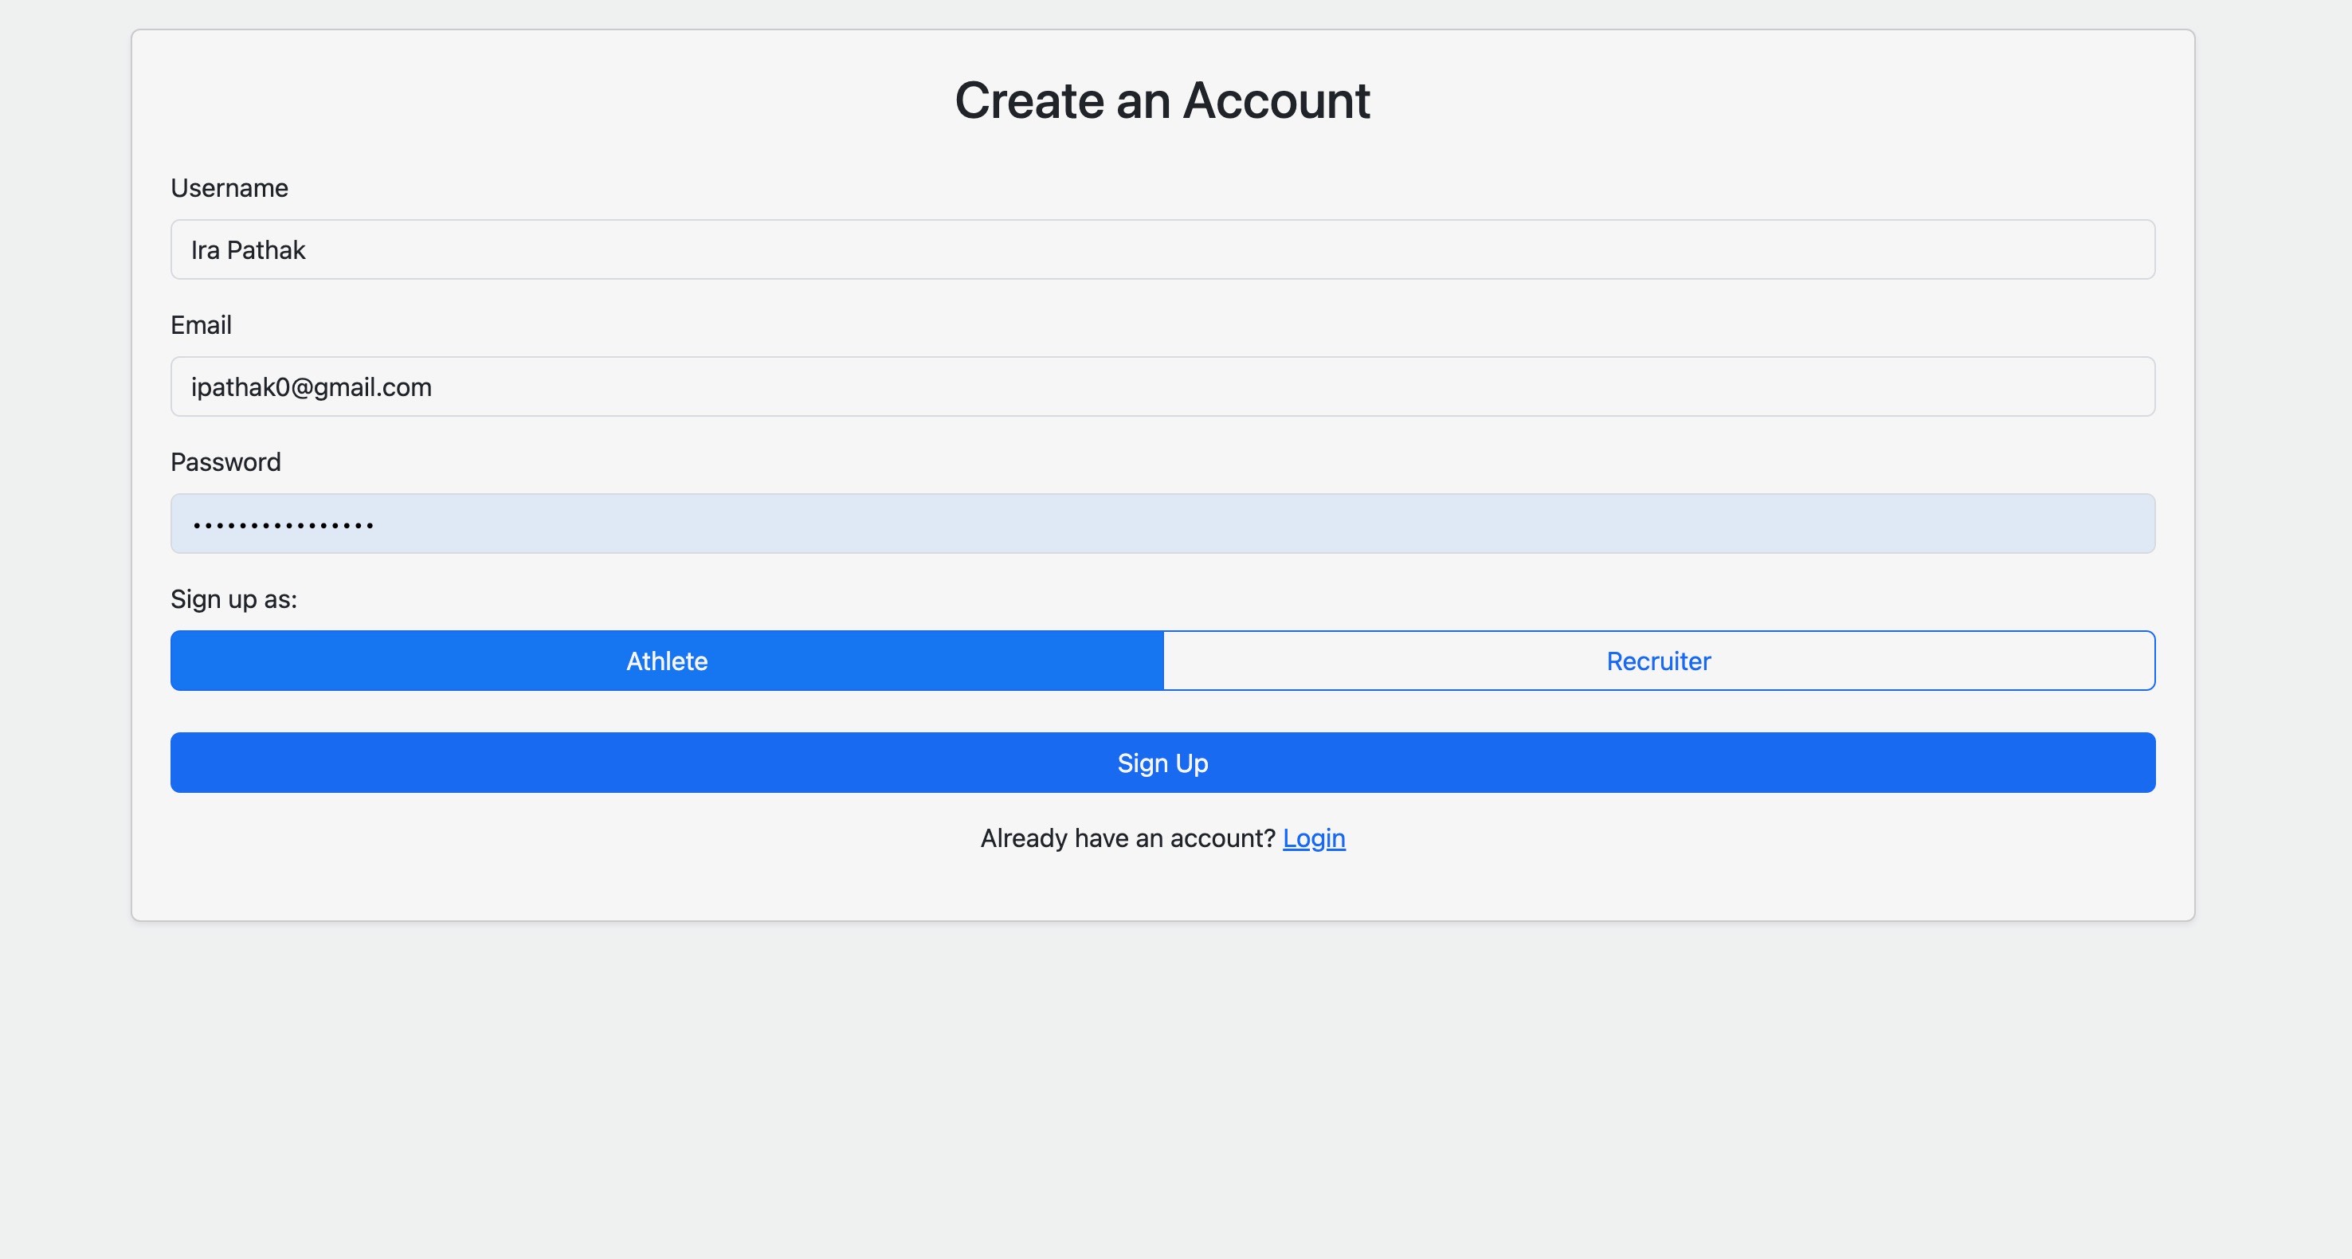
Task: Select the Athlete signup role
Action: tap(667, 660)
